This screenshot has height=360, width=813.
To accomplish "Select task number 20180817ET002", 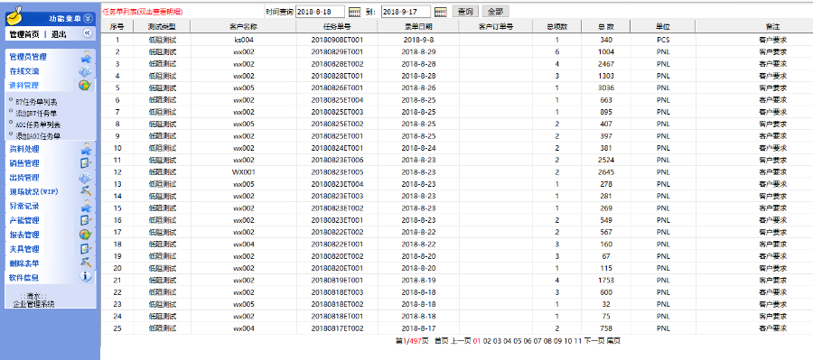I will [x=337, y=328].
